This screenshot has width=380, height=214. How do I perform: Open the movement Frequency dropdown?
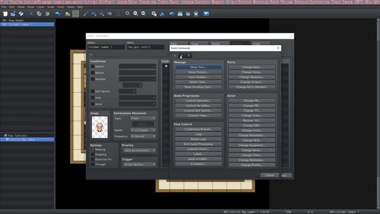(x=143, y=136)
